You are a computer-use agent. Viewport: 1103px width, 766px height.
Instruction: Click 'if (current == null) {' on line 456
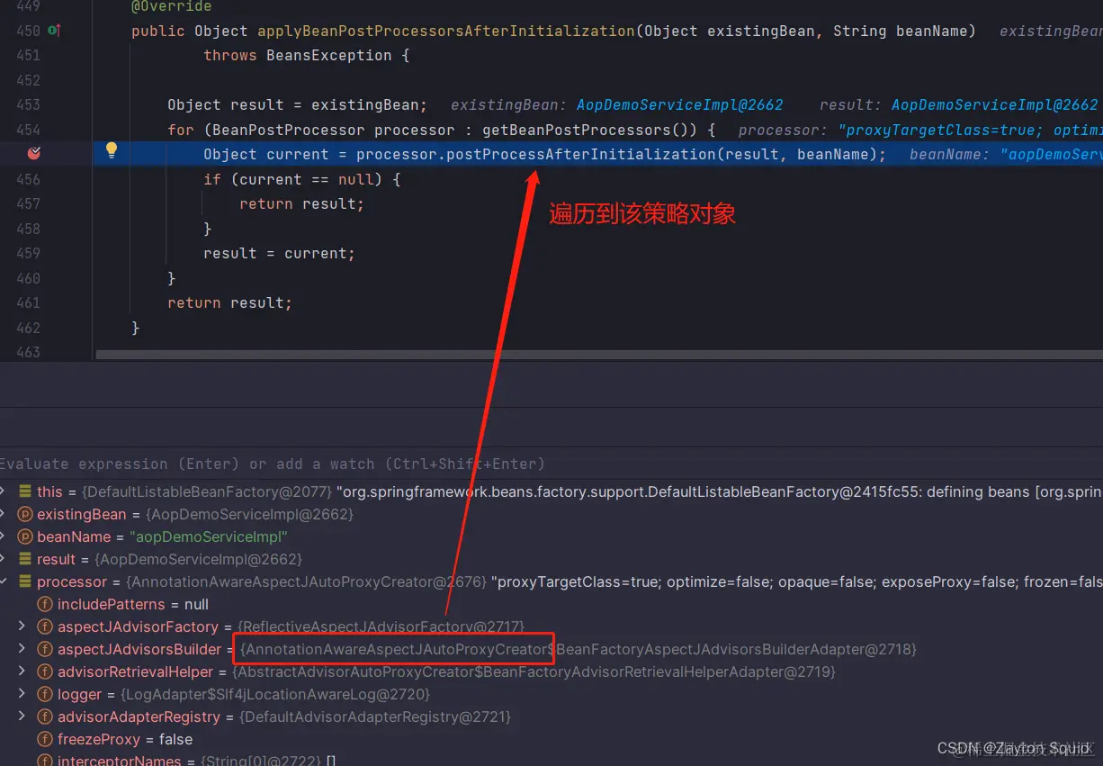[x=302, y=179]
